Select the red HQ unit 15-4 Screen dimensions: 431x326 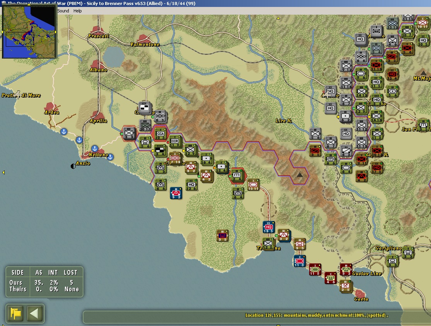392,74
